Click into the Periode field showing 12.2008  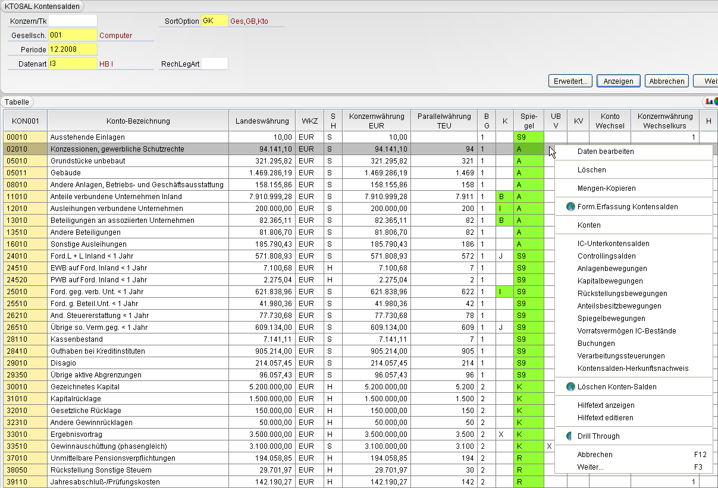[x=73, y=49]
